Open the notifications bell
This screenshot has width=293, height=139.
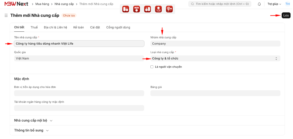[x=259, y=4]
